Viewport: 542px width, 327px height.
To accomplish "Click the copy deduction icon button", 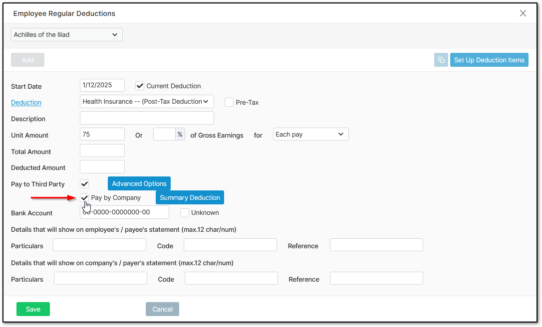I will 441,60.
